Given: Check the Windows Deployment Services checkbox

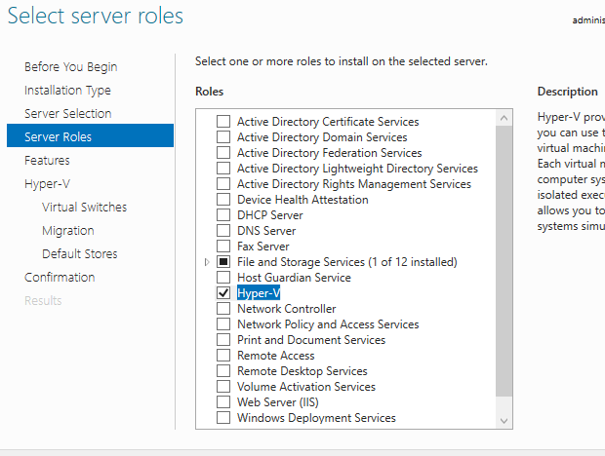Looking at the screenshot, I should point(223,417).
